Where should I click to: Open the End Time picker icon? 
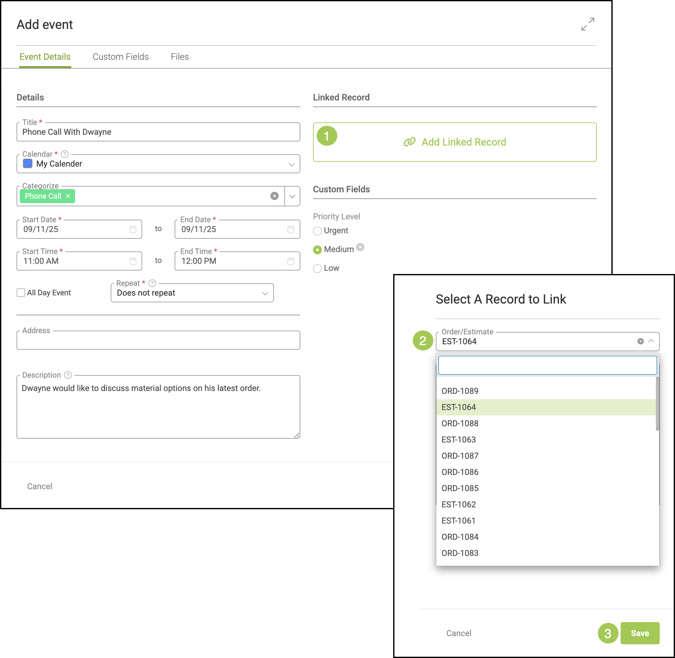291,261
